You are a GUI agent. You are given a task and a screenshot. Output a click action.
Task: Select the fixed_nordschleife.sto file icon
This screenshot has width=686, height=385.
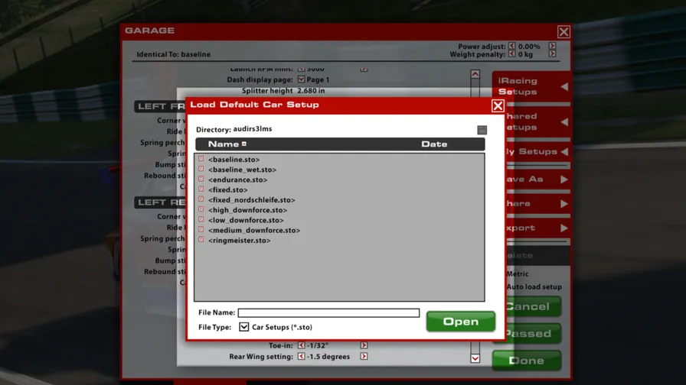click(x=201, y=199)
